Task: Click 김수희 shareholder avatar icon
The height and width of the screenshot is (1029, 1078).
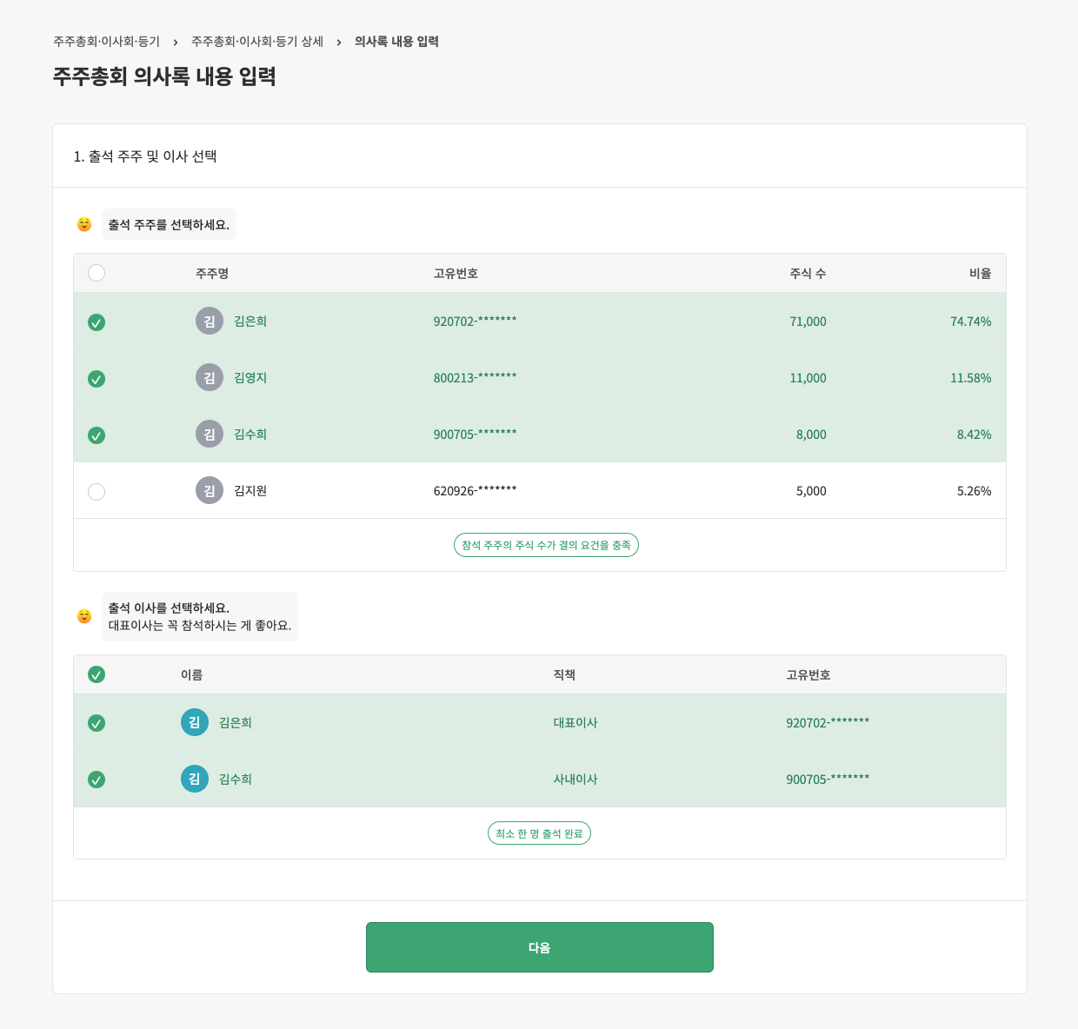Action: 209,435
